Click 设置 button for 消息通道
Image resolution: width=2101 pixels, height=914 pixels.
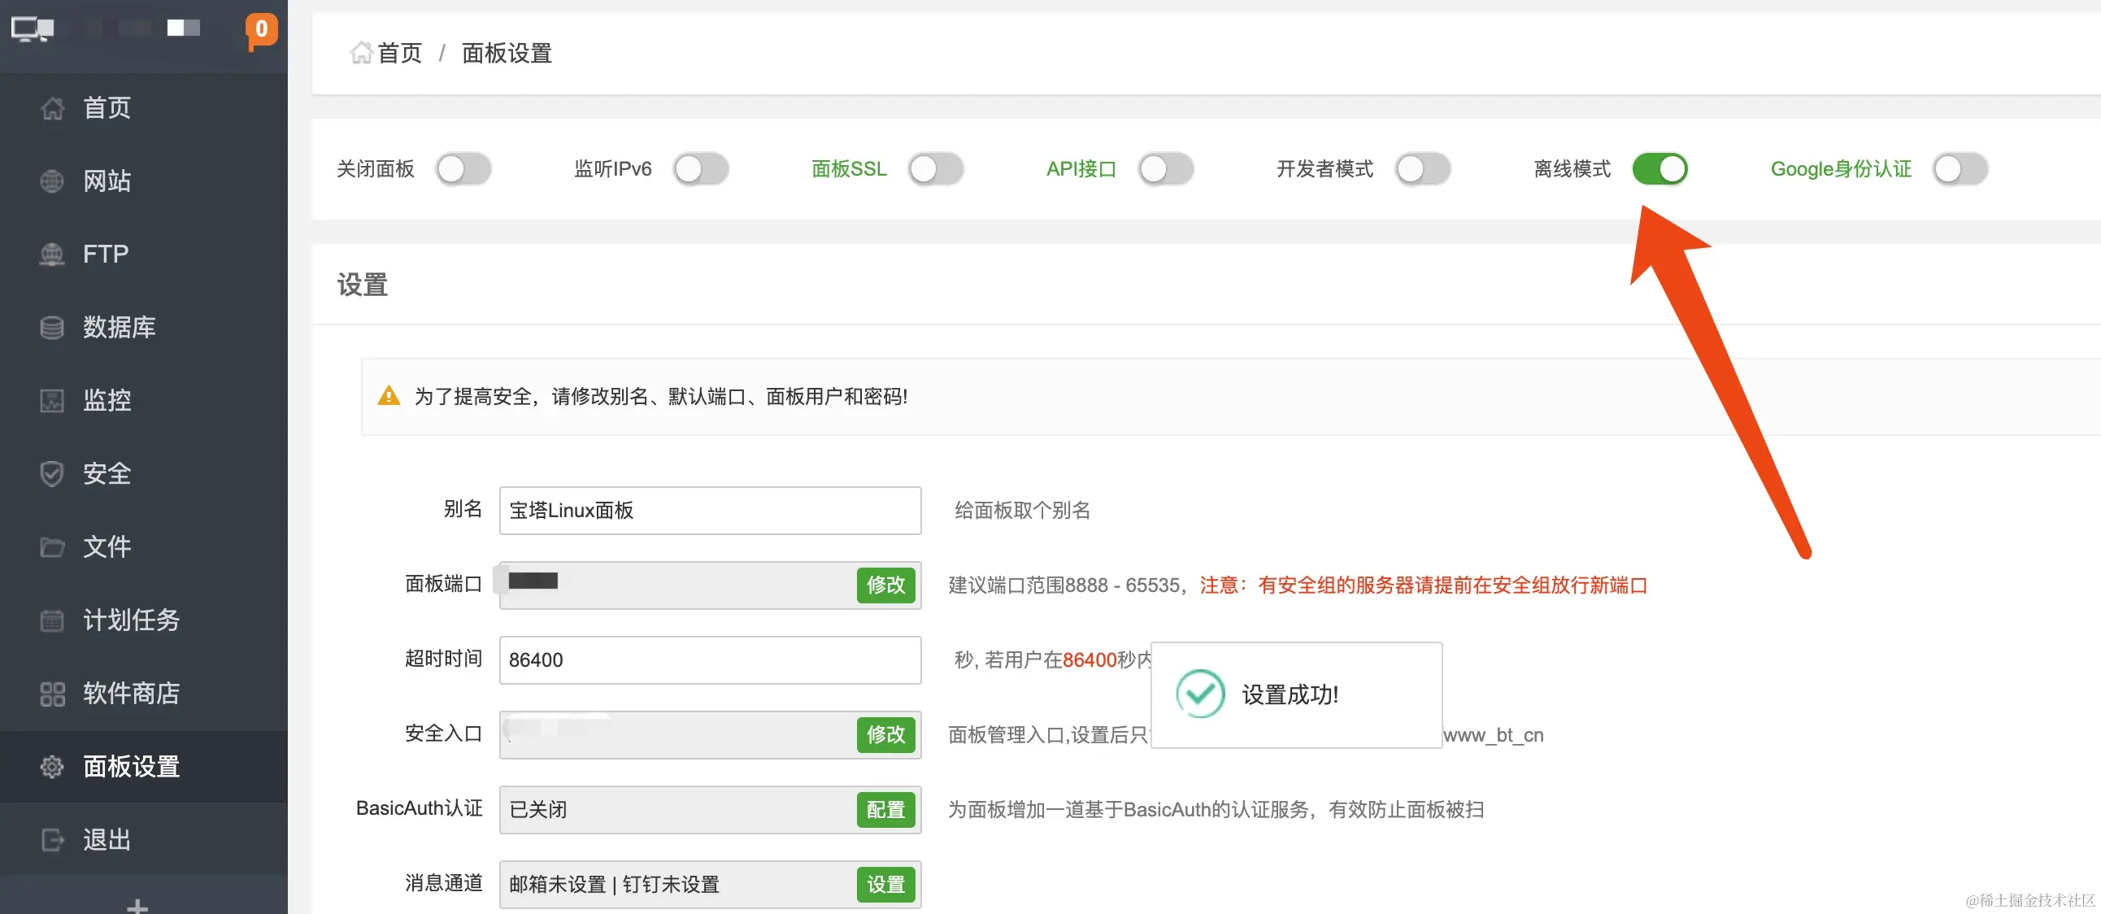click(x=885, y=885)
